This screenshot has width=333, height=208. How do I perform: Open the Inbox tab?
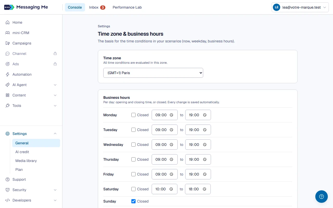point(97,7)
